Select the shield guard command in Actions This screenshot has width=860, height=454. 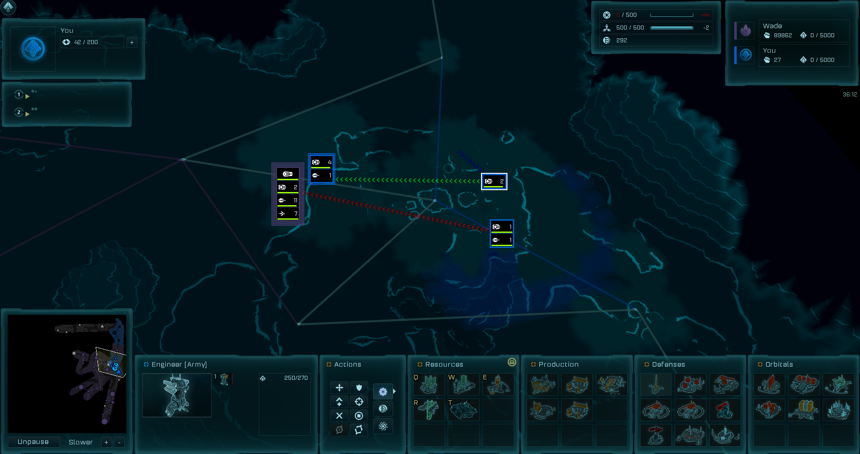click(x=359, y=388)
